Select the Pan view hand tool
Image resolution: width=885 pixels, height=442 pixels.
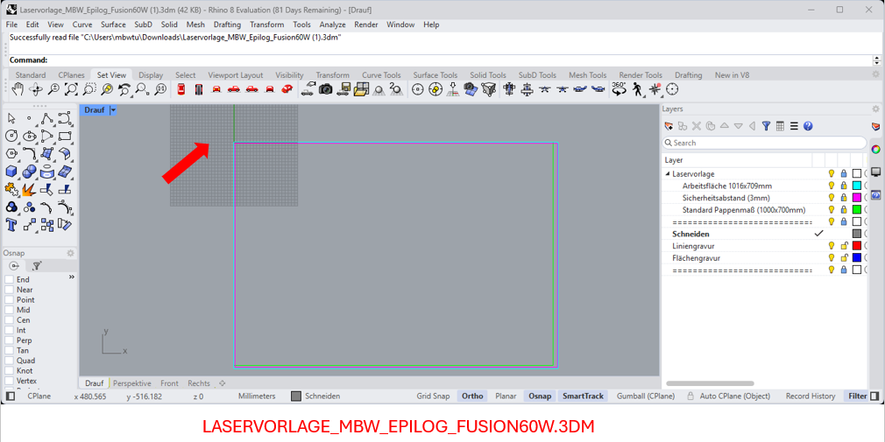coord(18,89)
